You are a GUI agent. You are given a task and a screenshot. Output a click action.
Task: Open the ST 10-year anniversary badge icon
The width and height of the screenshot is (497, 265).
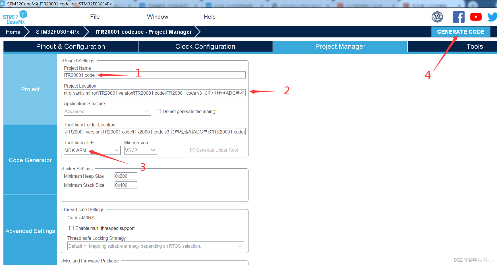pos(437,17)
